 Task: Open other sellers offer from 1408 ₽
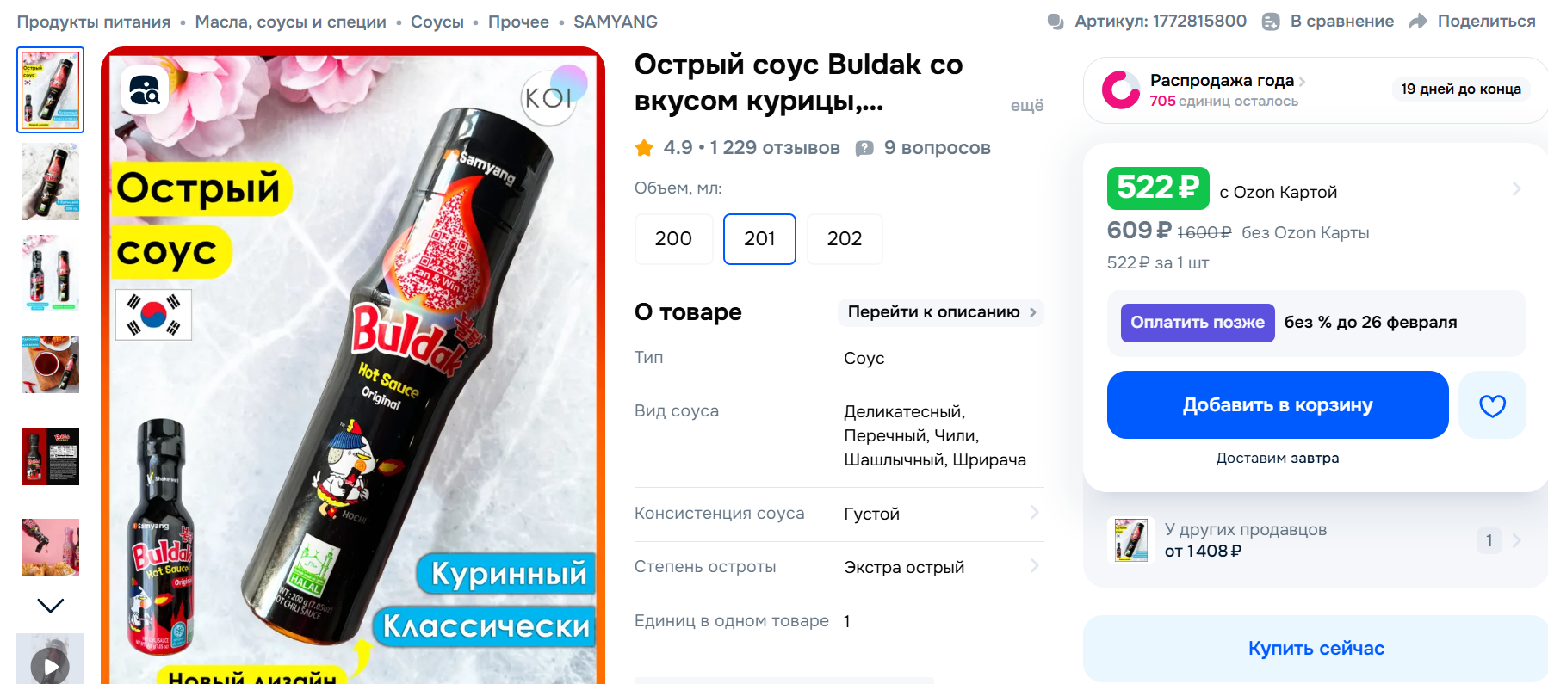point(1316,540)
